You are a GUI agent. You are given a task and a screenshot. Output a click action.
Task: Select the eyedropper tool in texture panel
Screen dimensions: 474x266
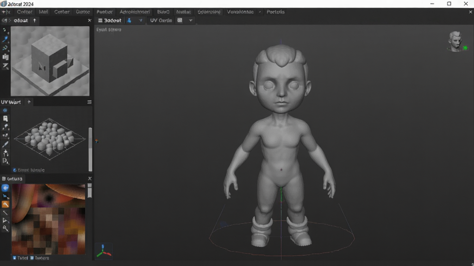(5, 229)
